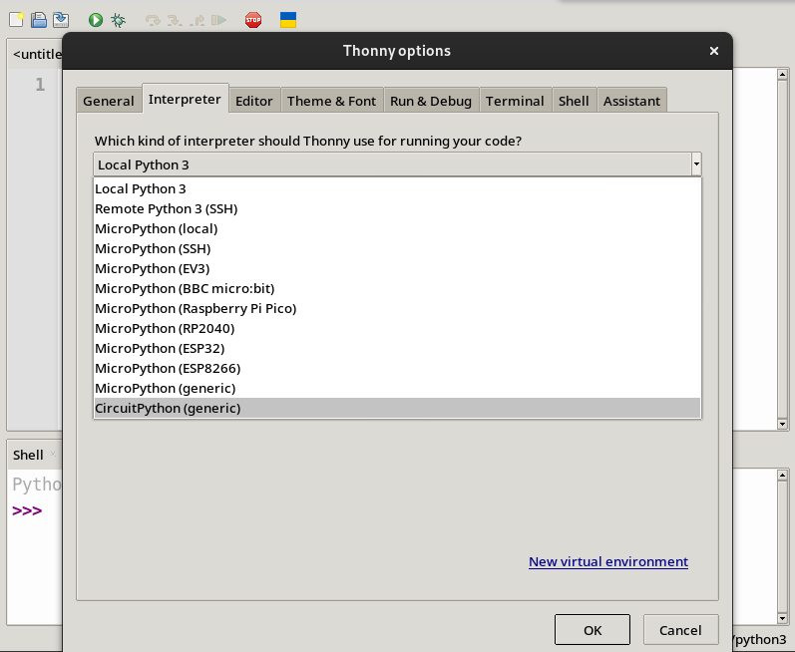Confirm options with the OK button
Screen dimensions: 795x652
coord(593,630)
